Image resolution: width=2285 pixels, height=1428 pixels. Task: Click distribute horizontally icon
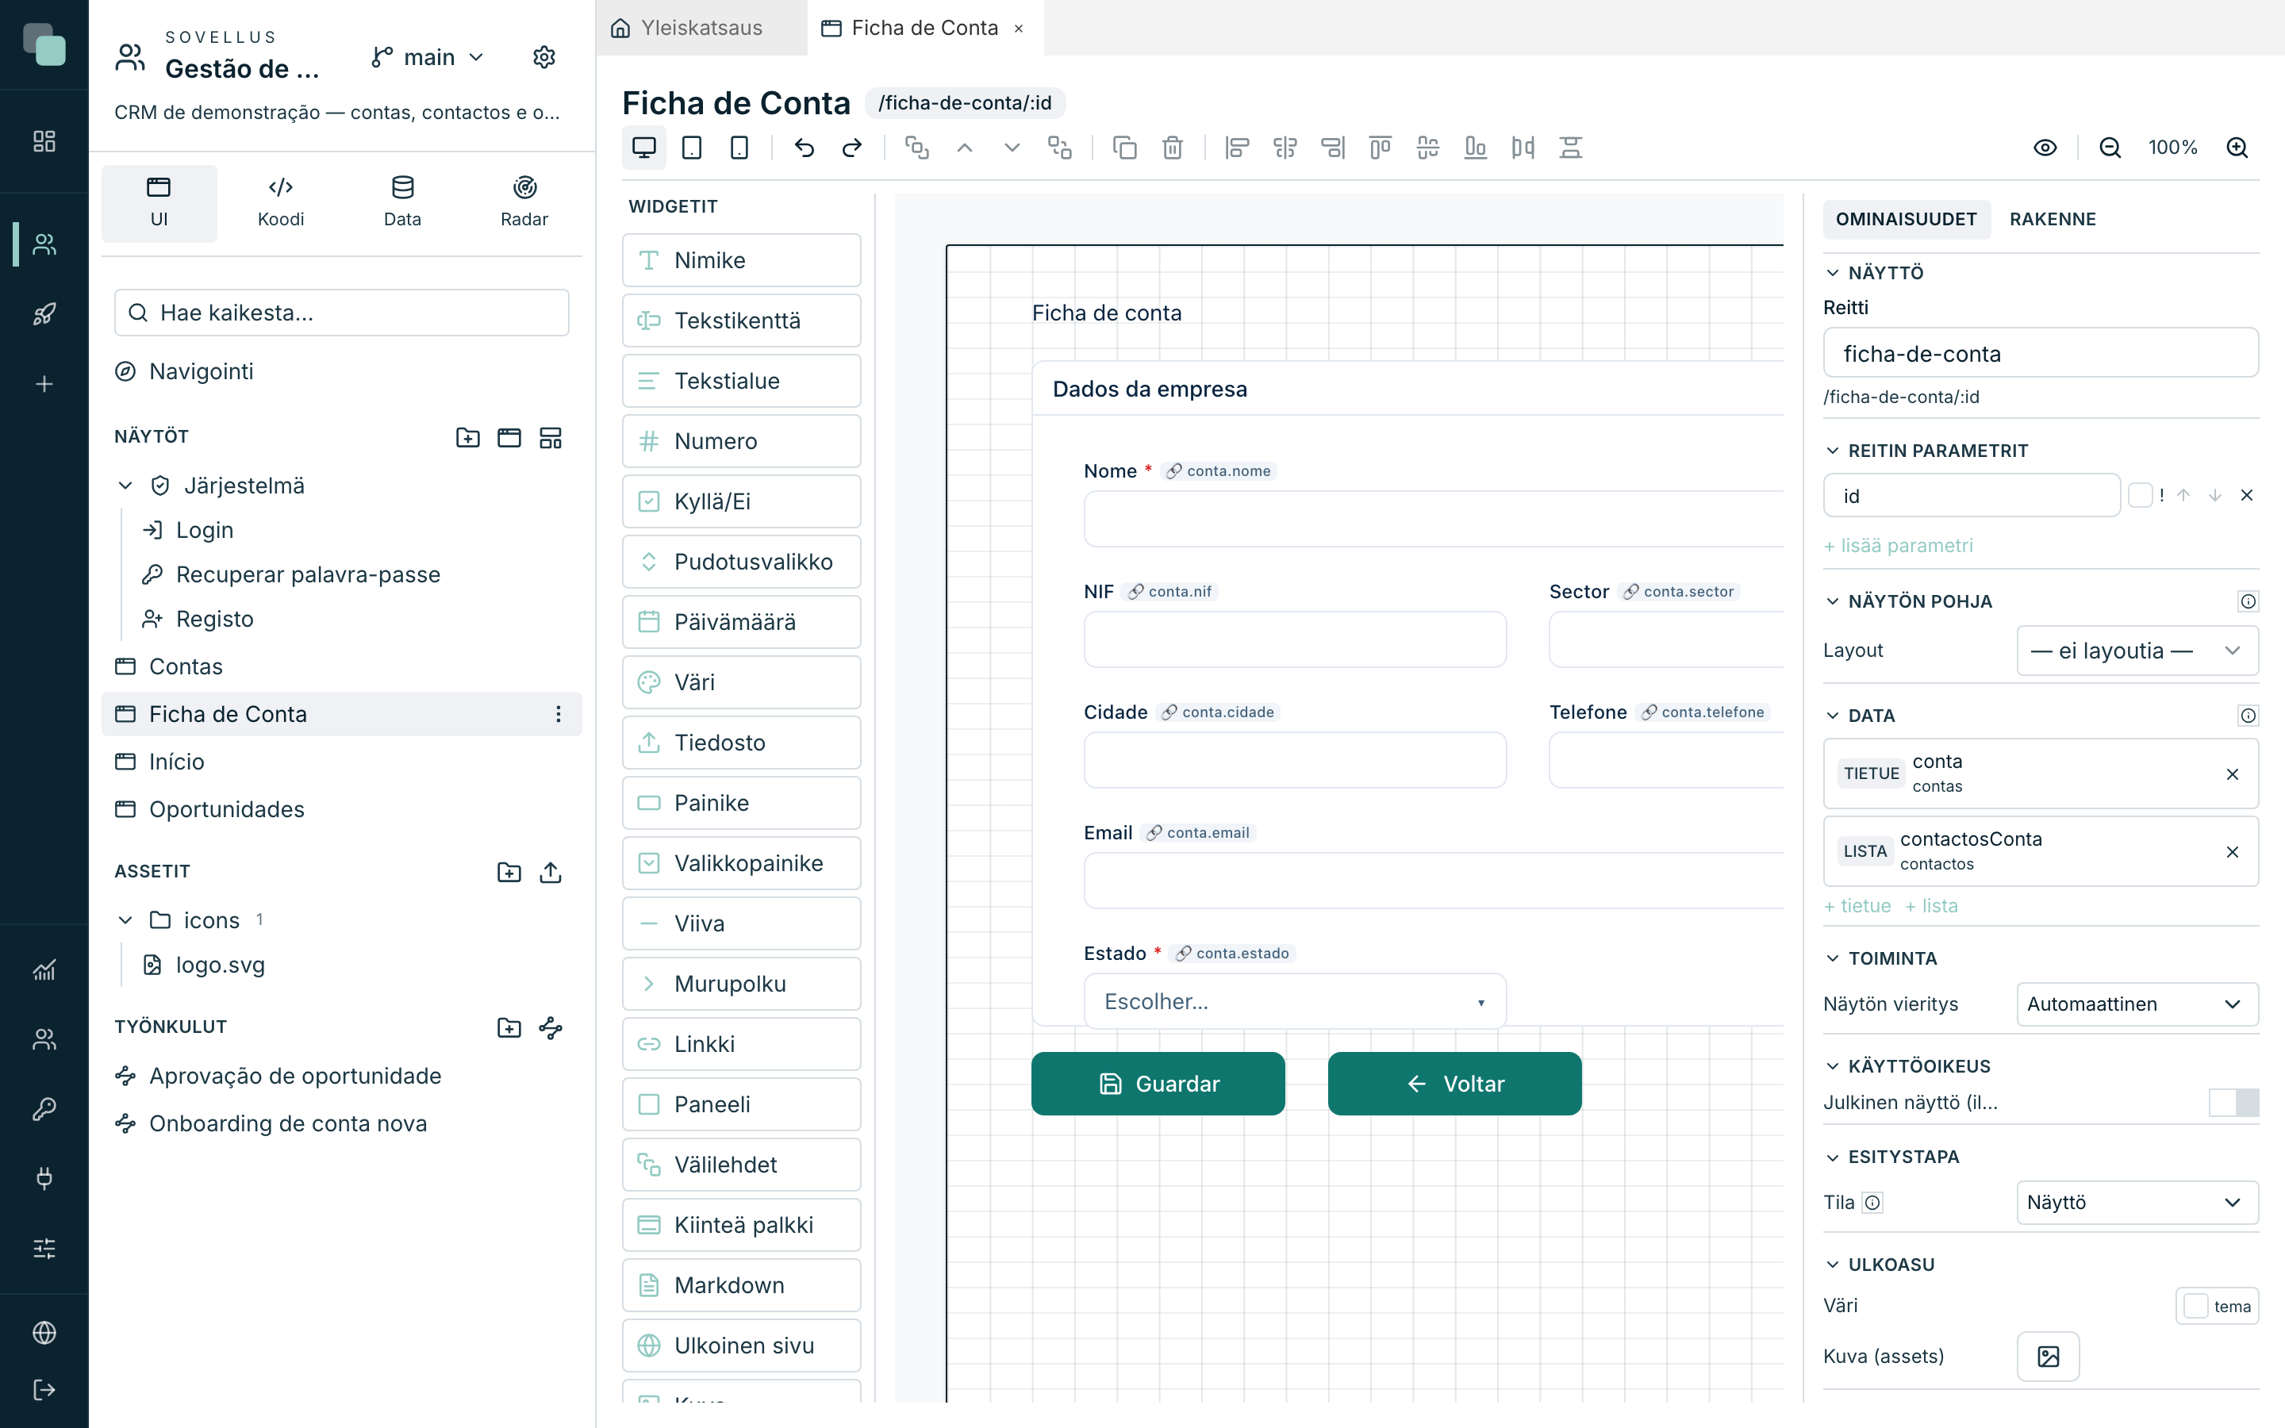click(1522, 148)
